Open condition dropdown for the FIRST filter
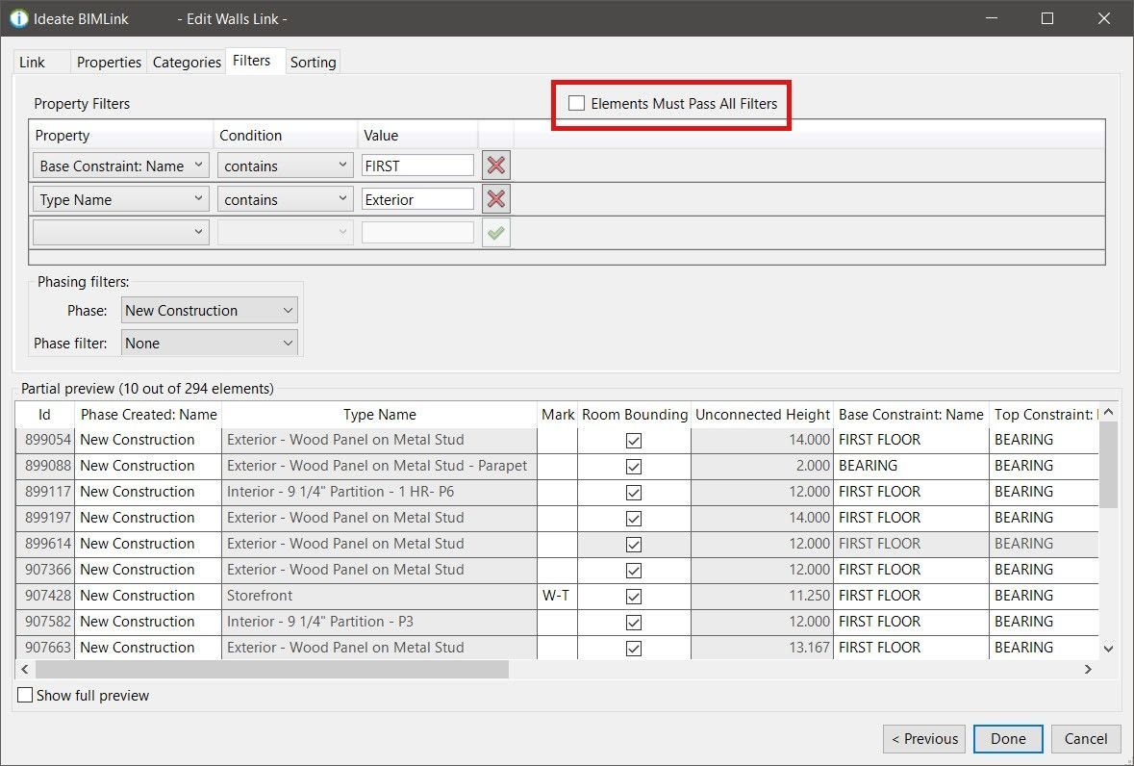Screen dimensions: 1134x766 (x=285, y=166)
